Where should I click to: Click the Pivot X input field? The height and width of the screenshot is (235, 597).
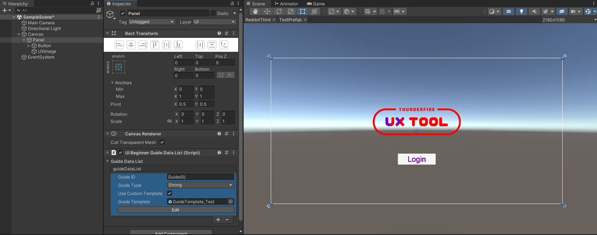point(186,104)
